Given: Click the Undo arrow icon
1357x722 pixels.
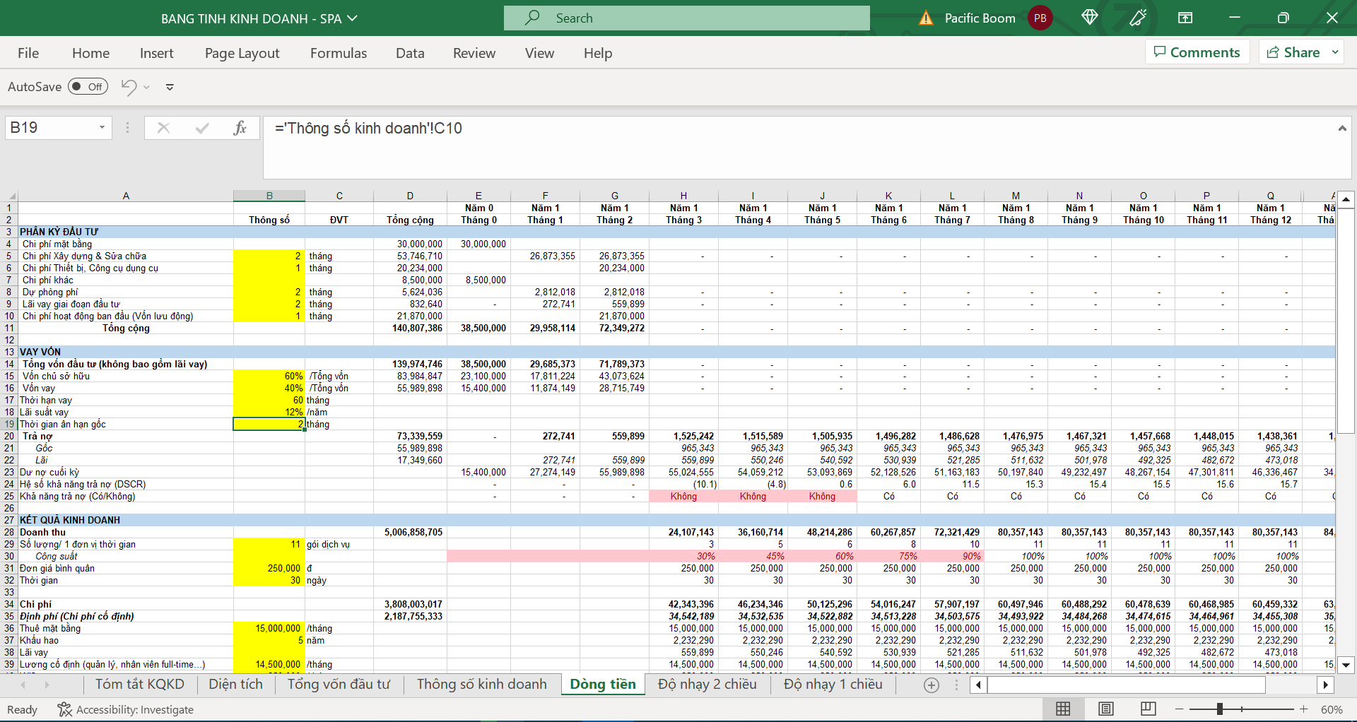Looking at the screenshot, I should pyautogui.click(x=129, y=87).
